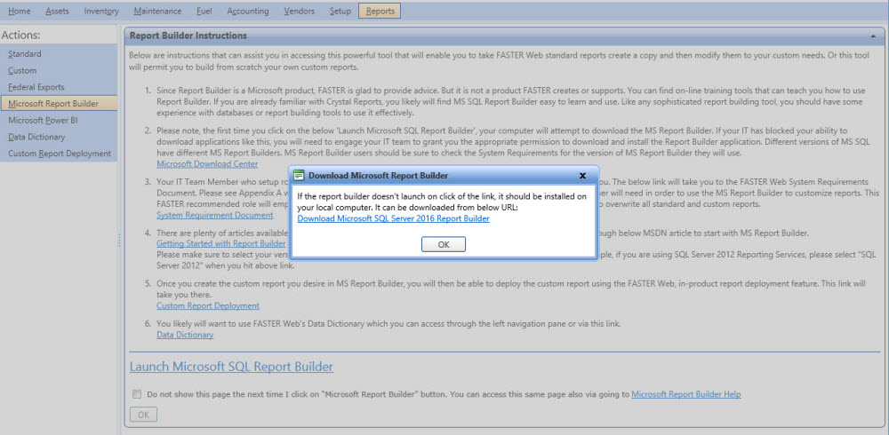The height and width of the screenshot is (435, 889).
Task: Click the Download Microsoft Report Builder dialog title
Action: click(x=378, y=176)
